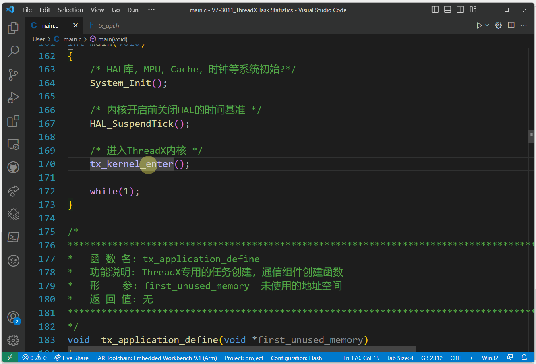Click Project: project in status bar
Viewport: 536px width, 364px height.
244,358
